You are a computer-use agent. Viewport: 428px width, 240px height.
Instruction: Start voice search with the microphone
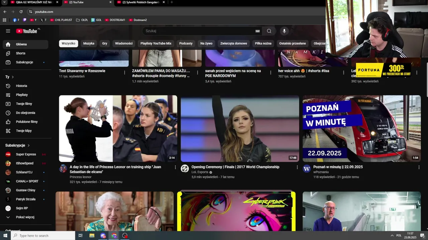[x=284, y=31]
